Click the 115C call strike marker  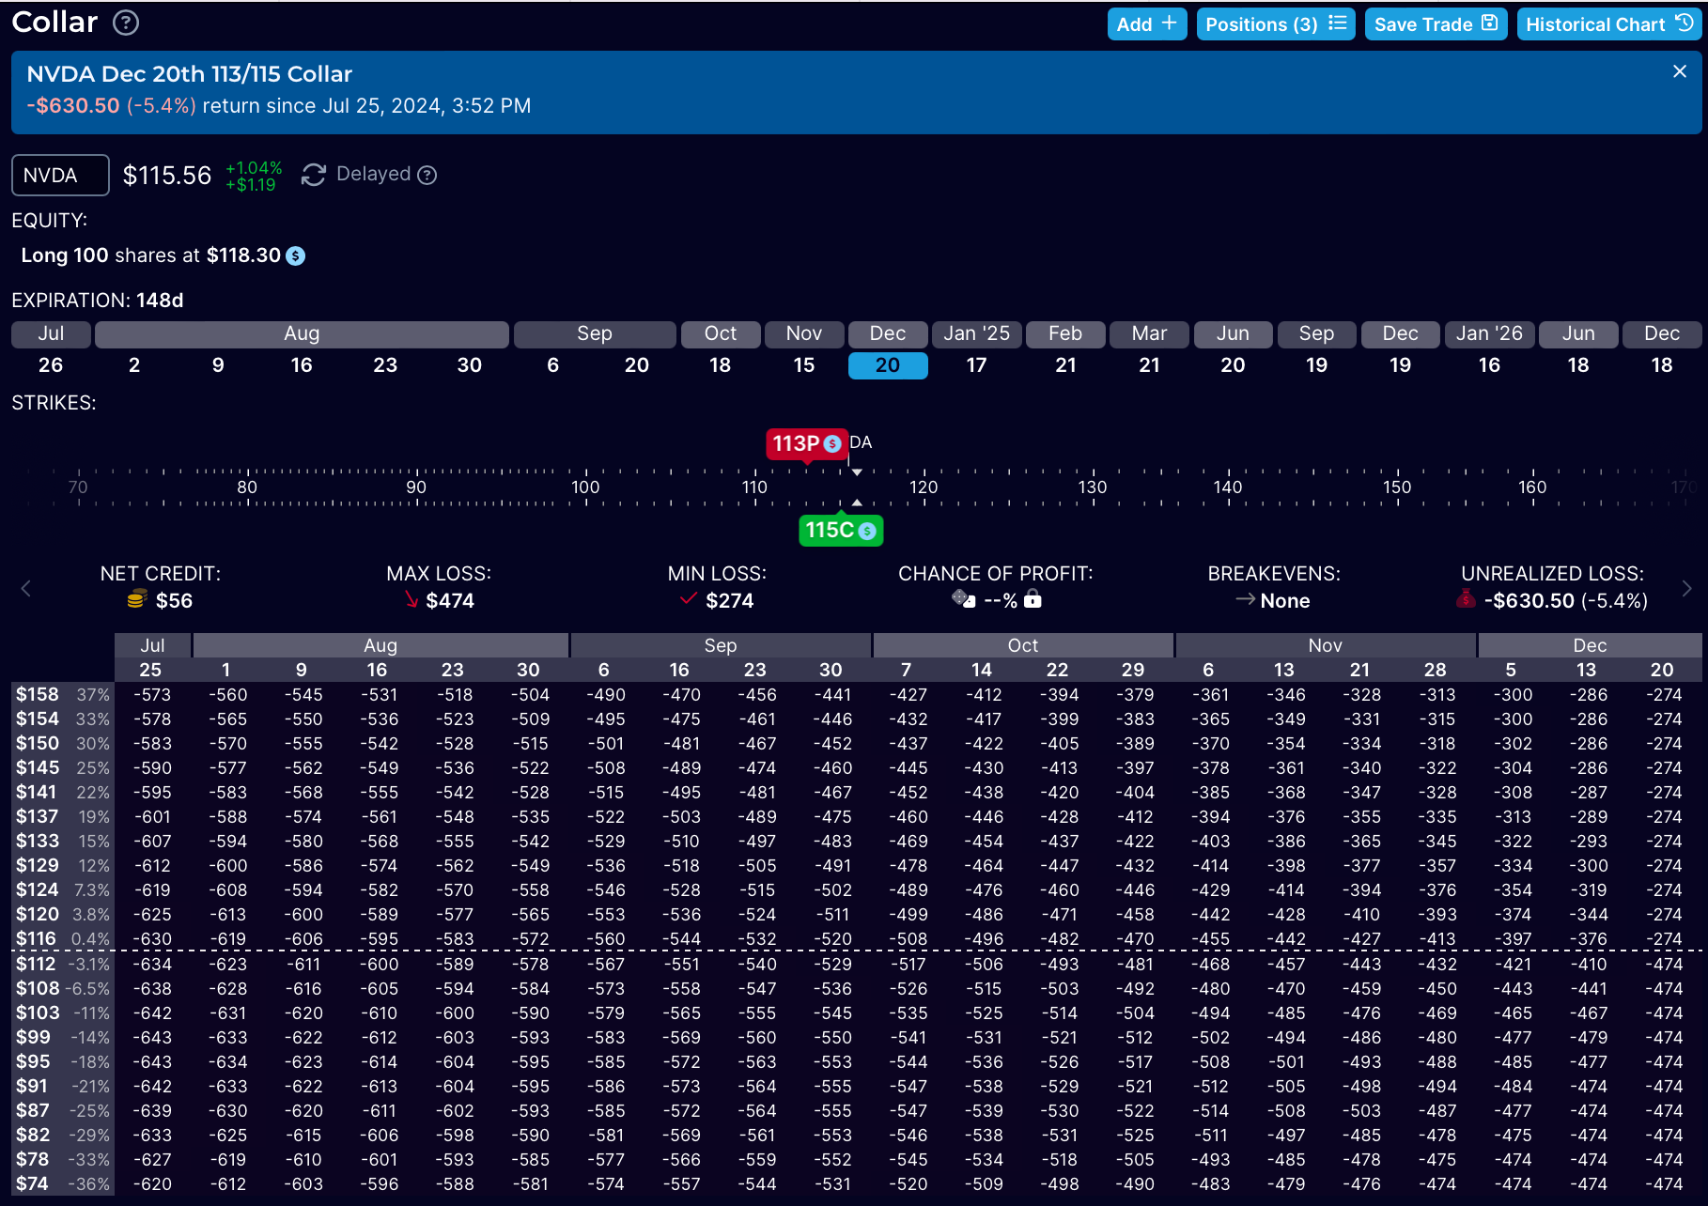(841, 531)
